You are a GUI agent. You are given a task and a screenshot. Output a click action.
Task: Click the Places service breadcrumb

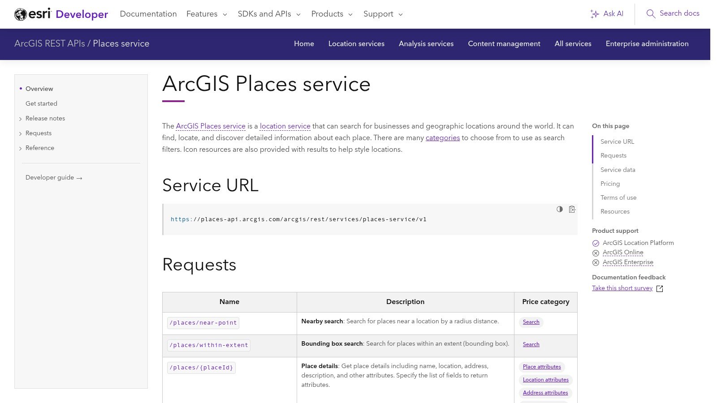(x=121, y=43)
